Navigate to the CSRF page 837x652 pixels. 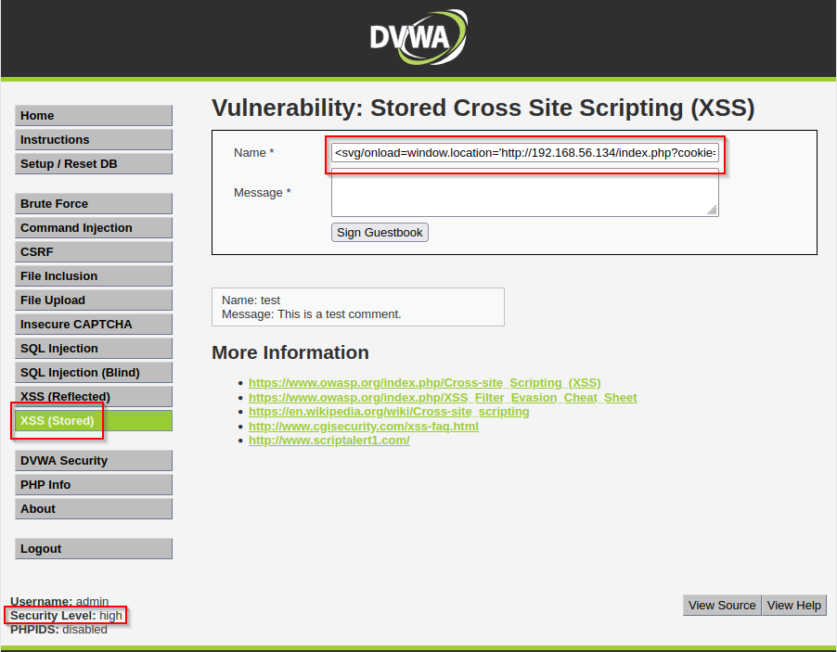click(x=94, y=252)
